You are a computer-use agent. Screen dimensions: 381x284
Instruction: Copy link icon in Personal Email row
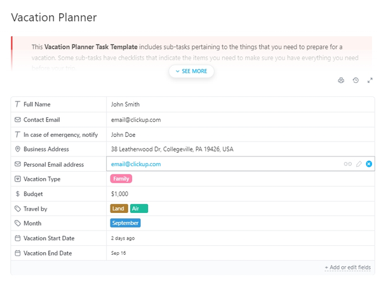point(347,164)
